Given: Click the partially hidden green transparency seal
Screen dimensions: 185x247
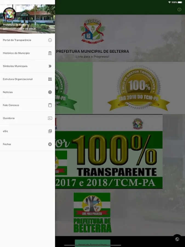Looking at the screenshot, I should 66,90.
